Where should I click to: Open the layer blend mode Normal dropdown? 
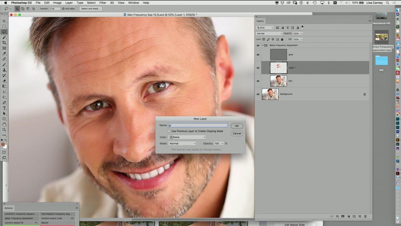269,33
